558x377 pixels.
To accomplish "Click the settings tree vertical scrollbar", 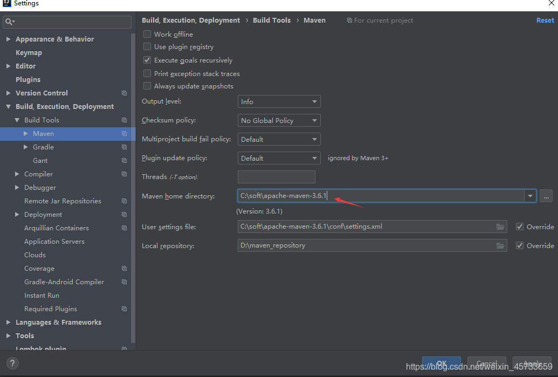I will coord(133,188).
